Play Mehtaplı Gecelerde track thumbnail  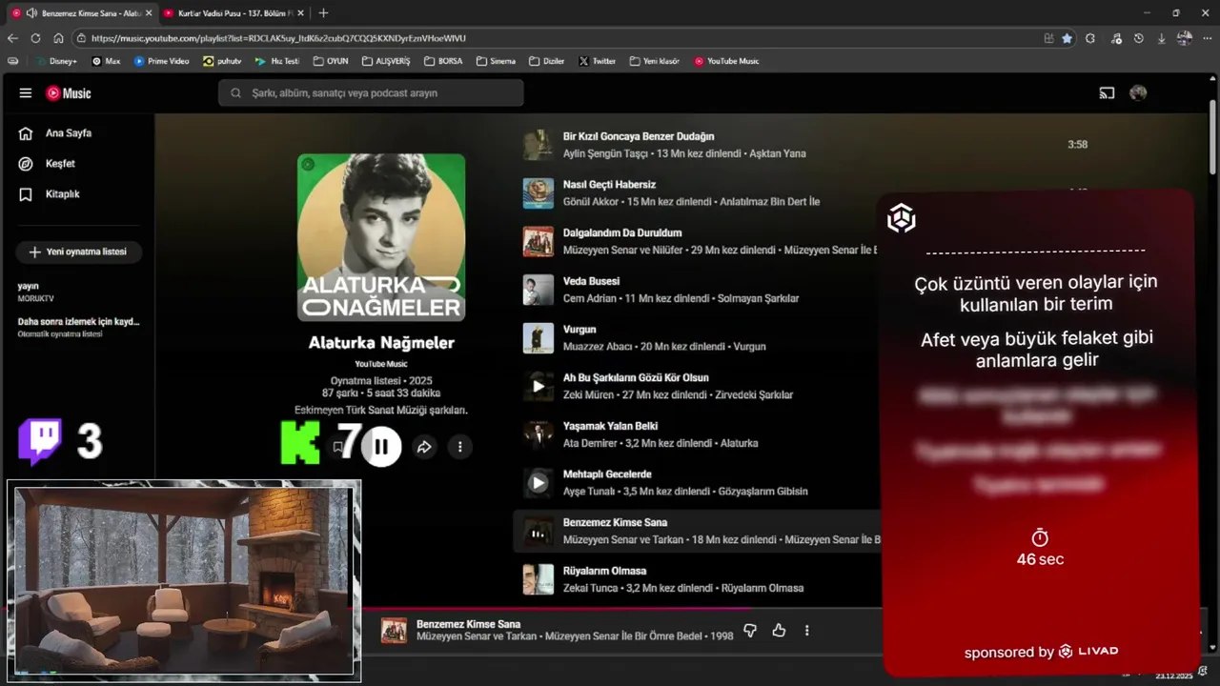[539, 483]
